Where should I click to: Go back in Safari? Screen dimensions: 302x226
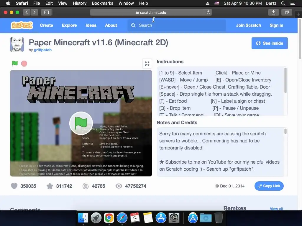coord(27,12)
